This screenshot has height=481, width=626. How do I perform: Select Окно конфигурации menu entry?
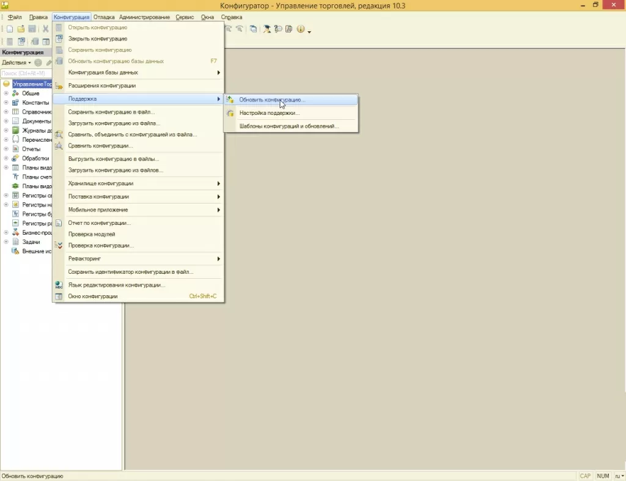coord(138,296)
